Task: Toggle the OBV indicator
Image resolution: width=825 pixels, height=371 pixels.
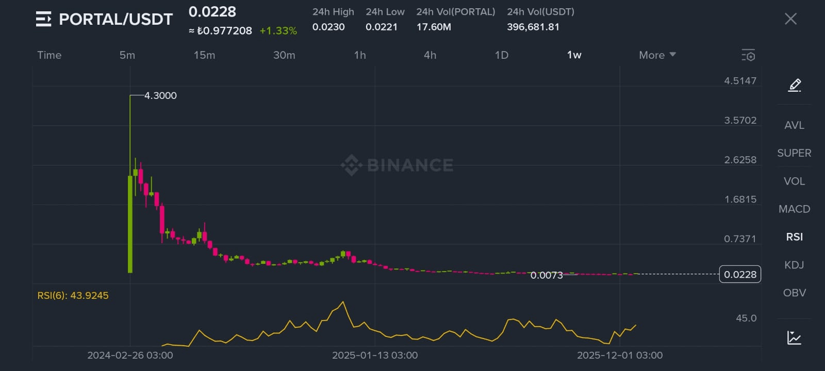Action: 794,293
